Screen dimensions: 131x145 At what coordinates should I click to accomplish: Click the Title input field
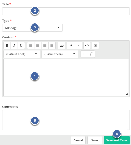[66, 11]
